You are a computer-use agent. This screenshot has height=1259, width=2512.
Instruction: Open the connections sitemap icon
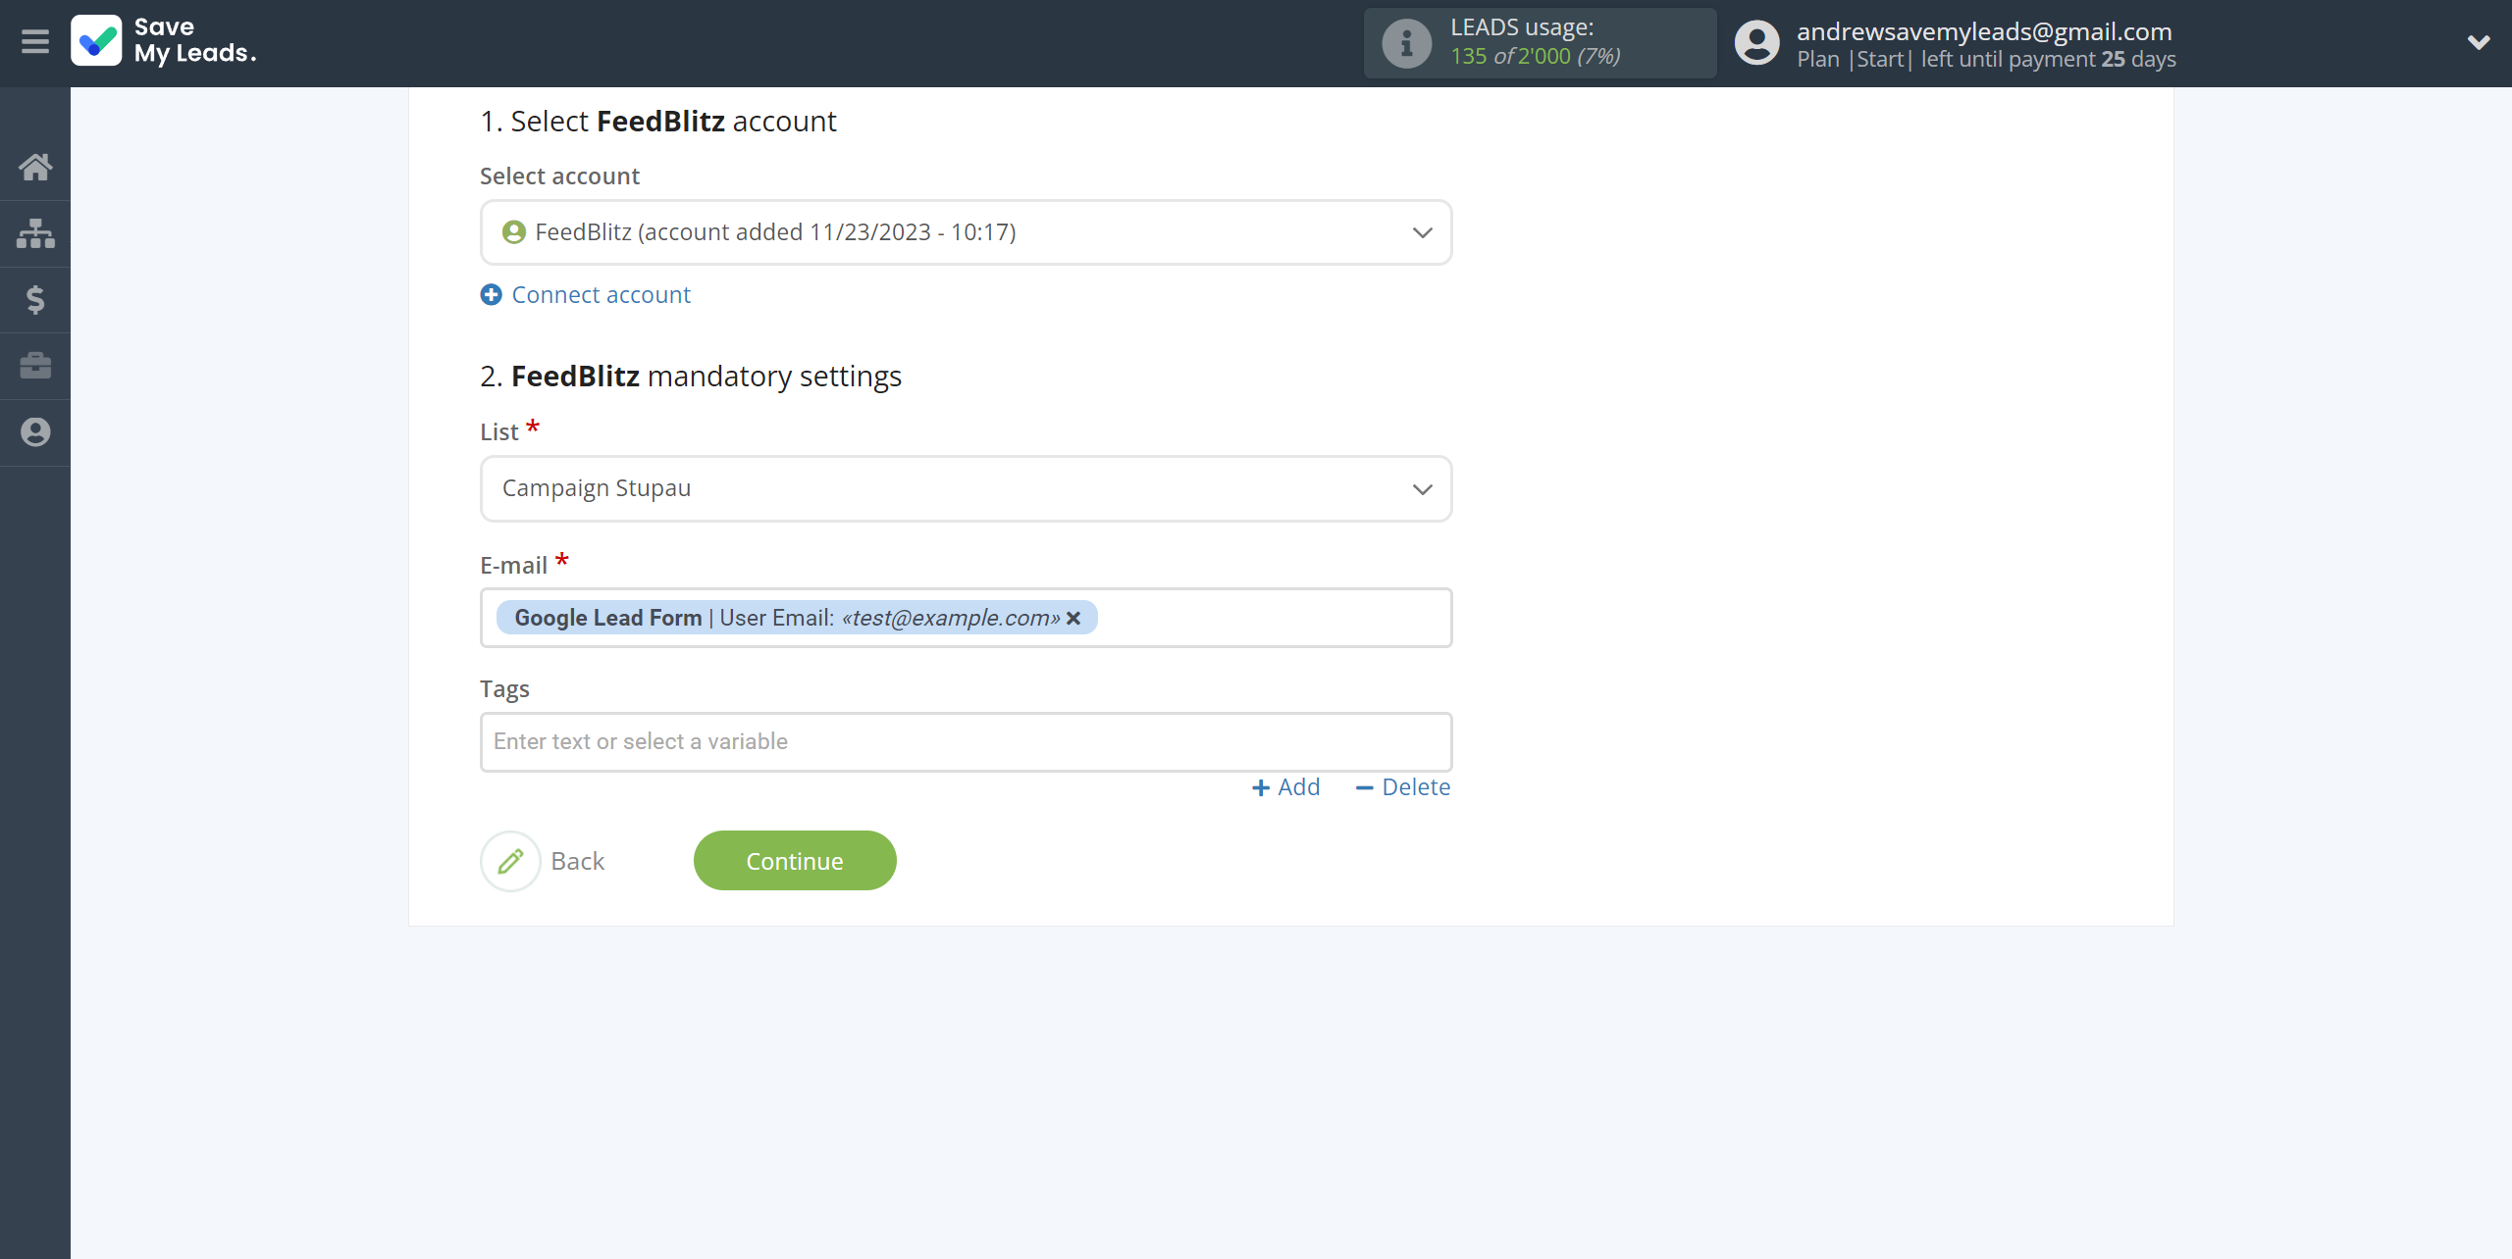pos(35,233)
